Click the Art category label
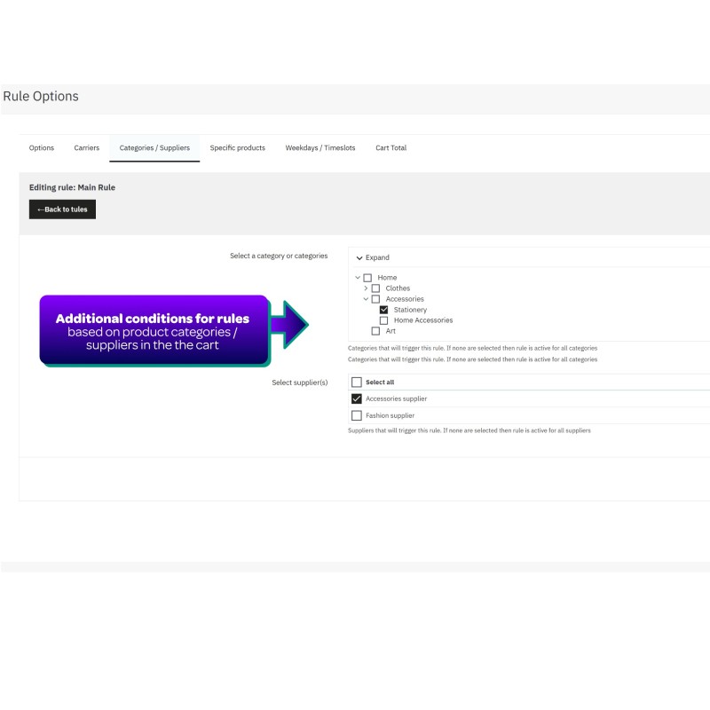Image resolution: width=710 pixels, height=710 pixels. pyautogui.click(x=390, y=331)
